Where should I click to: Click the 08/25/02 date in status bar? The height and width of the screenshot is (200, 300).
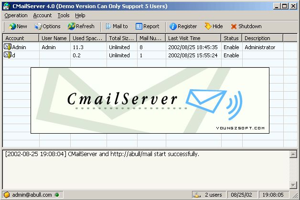point(241,195)
